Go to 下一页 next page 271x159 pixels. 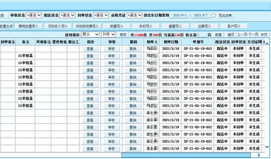(x=253, y=35)
